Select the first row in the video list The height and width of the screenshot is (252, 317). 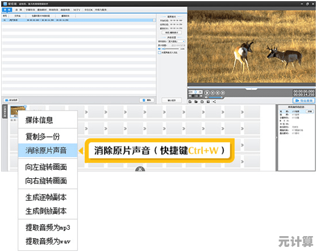click(x=79, y=20)
